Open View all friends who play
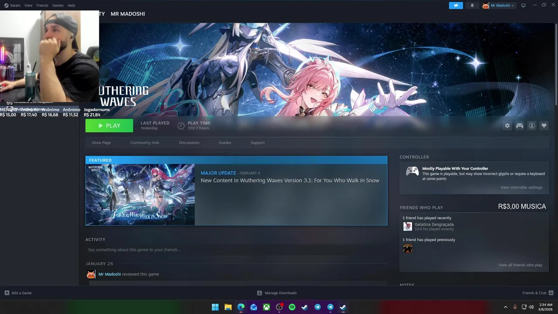The width and height of the screenshot is (558, 314). point(521,265)
